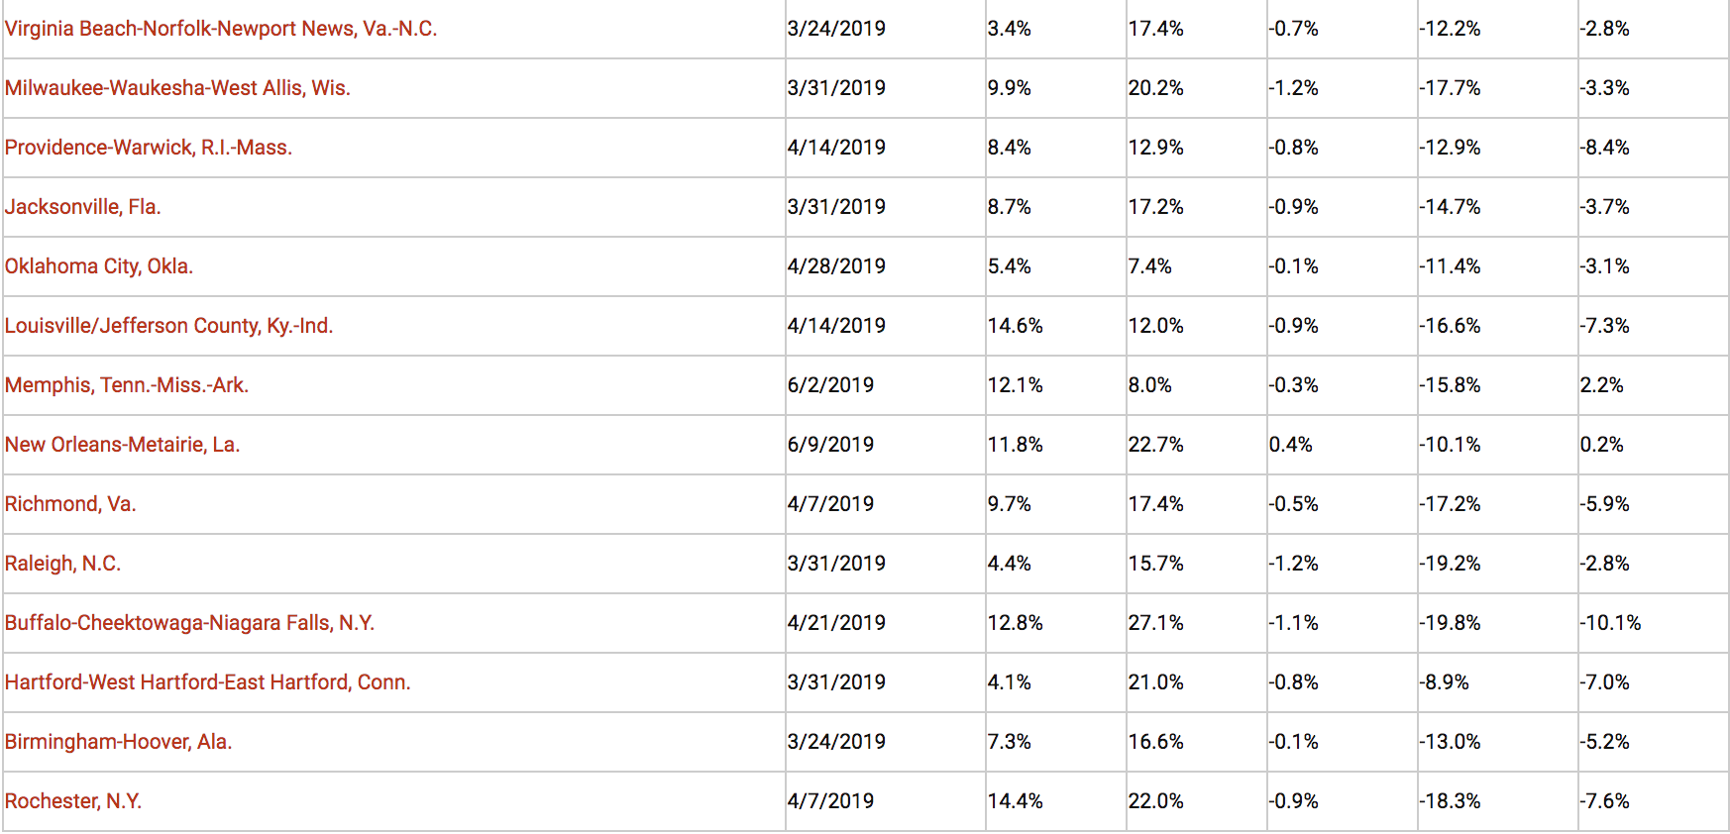Viewport: 1730px width, 834px height.
Task: Open the Memphis, Tenn.-Miss.-Ark. link
Action: pyautogui.click(x=127, y=385)
